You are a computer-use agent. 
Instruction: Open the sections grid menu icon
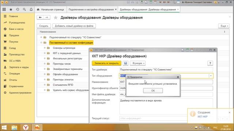[4, 9]
